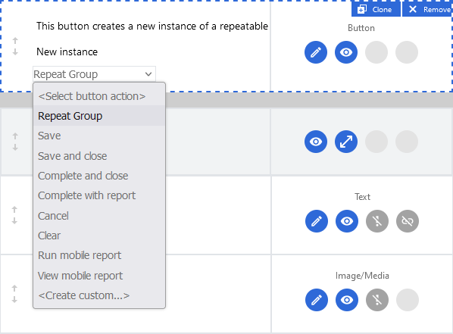
Task: Toggle visibility eye in expand-arrows row
Action: (x=316, y=142)
